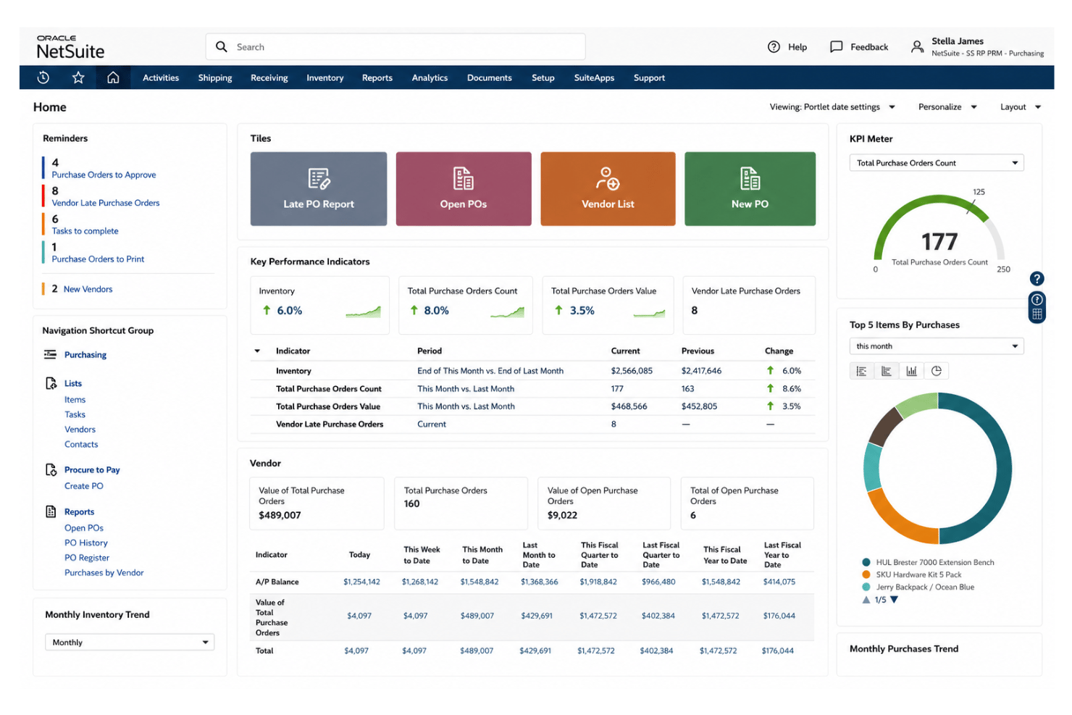1072x715 pixels.
Task: Open the Support menu
Action: coord(649,78)
